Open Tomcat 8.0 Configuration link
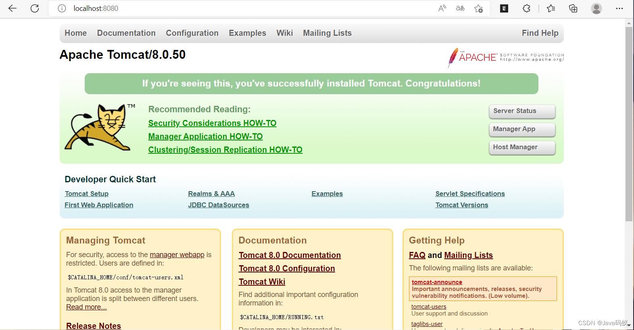This screenshot has height=330, width=634. [287, 268]
